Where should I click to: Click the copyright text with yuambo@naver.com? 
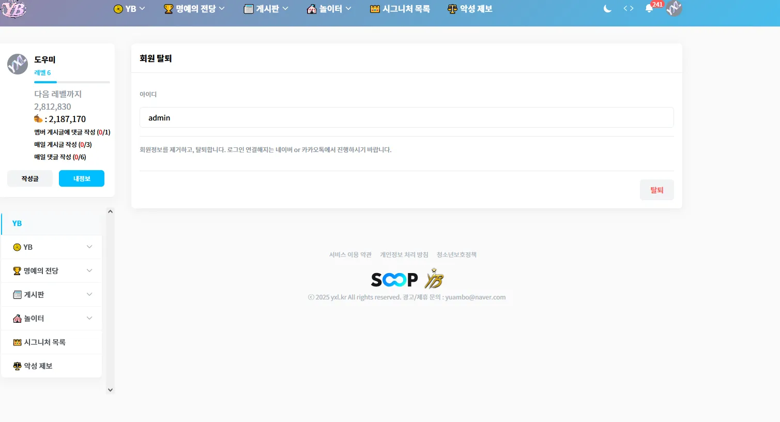(407, 297)
